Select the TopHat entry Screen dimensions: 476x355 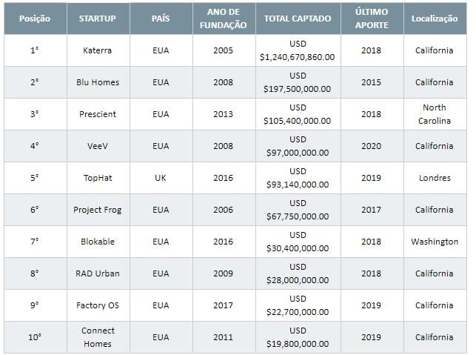tap(98, 178)
